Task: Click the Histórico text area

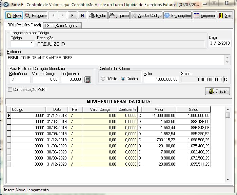Action: click(x=116, y=60)
